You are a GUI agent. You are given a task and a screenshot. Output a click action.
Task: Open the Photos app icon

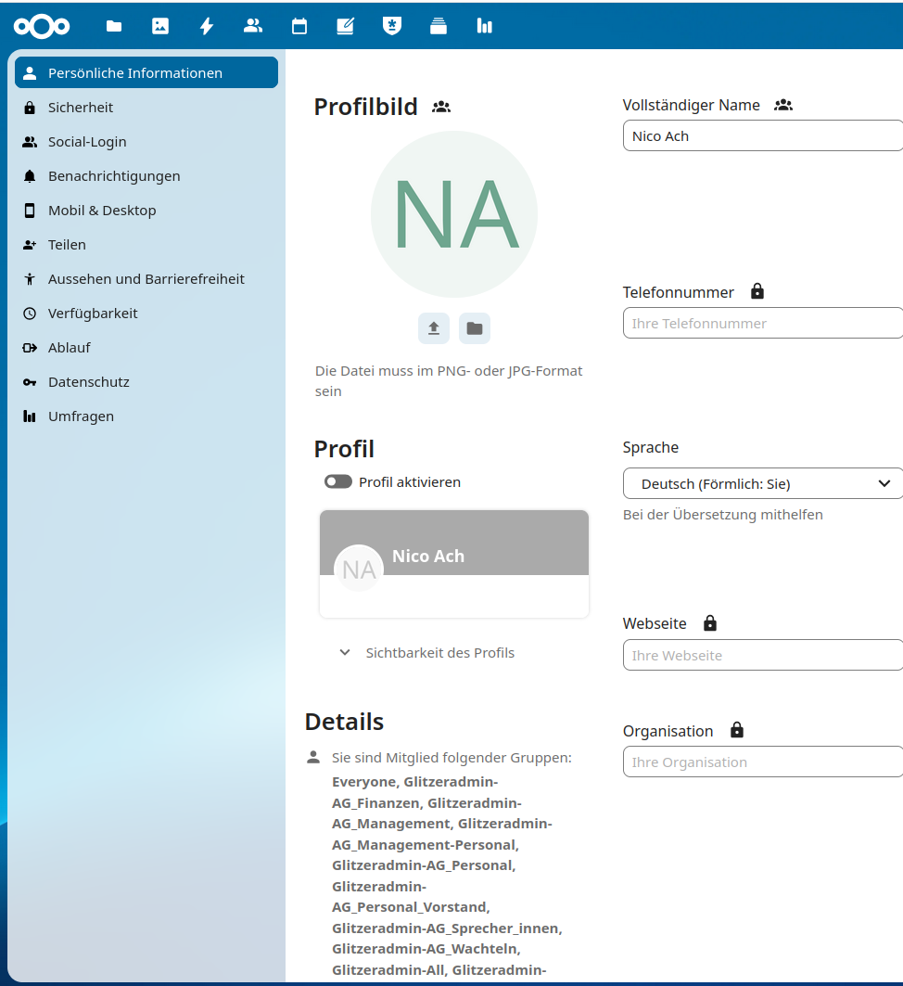pyautogui.click(x=160, y=26)
